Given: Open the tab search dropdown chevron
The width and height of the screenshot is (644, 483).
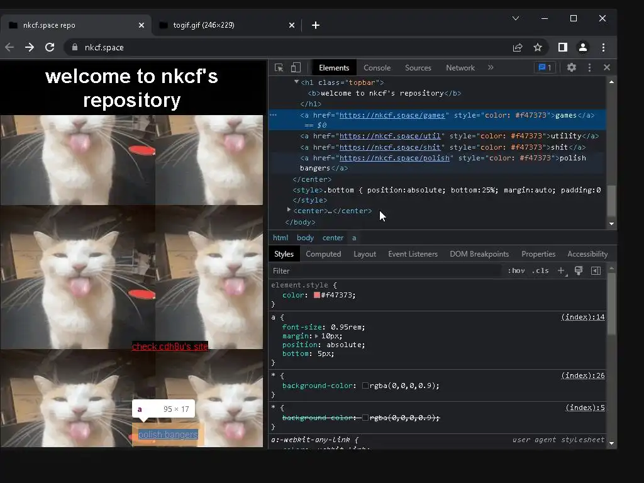Looking at the screenshot, I should pos(516,18).
